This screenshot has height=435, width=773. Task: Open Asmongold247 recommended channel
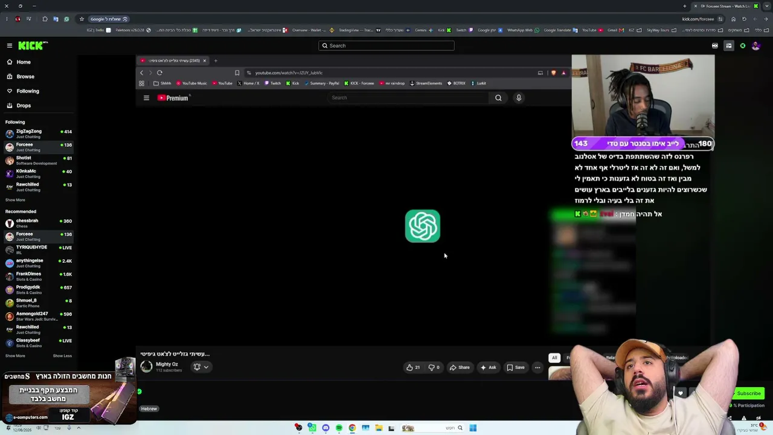click(x=39, y=316)
